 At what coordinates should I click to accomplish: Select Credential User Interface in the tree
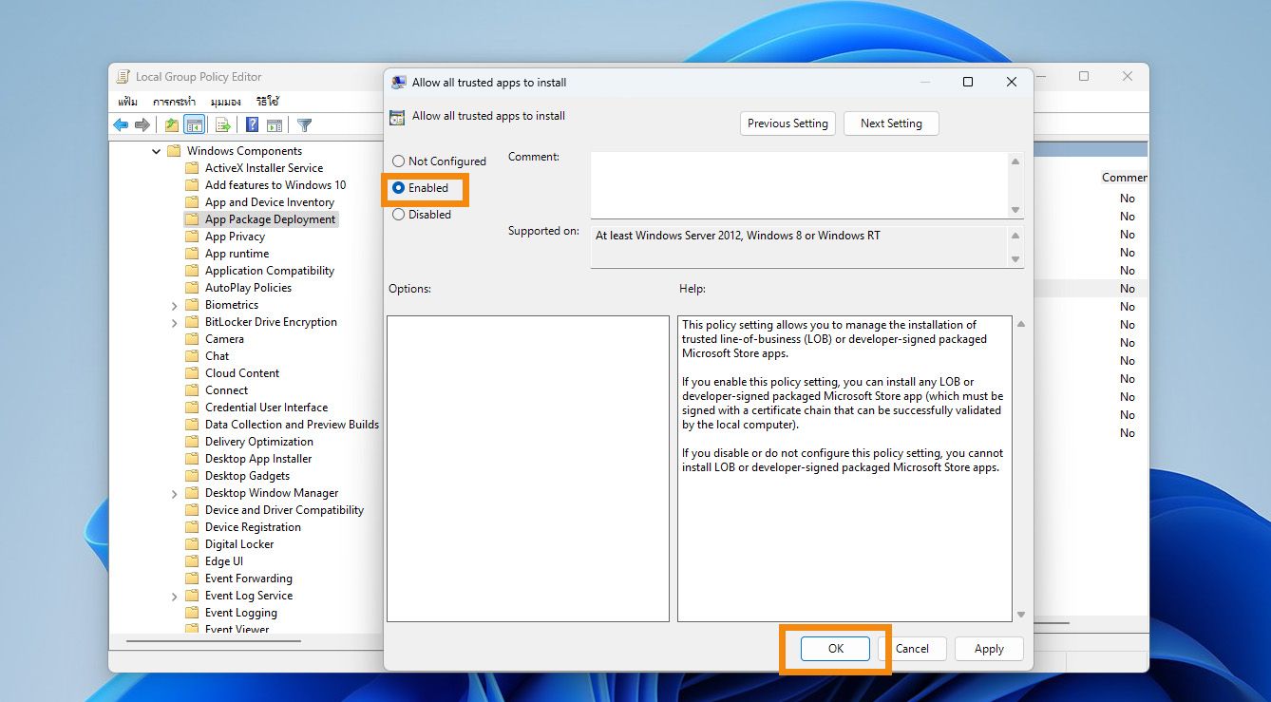[266, 408]
